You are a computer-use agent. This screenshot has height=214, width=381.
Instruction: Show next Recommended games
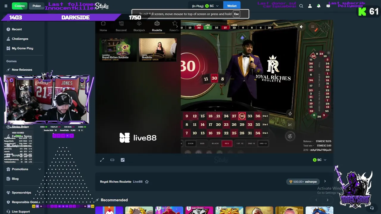point(327,200)
